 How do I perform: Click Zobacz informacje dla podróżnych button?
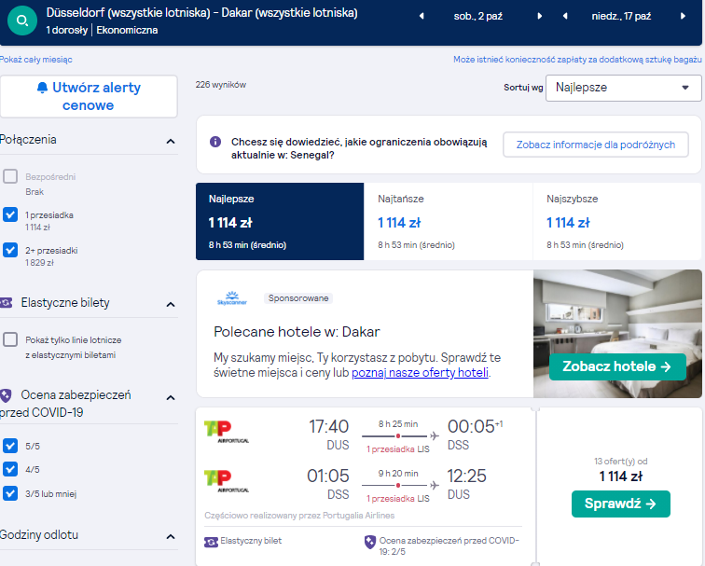[x=595, y=145]
